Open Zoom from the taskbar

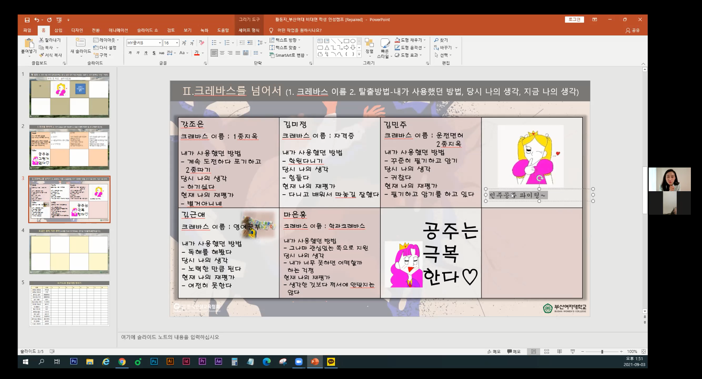(299, 362)
